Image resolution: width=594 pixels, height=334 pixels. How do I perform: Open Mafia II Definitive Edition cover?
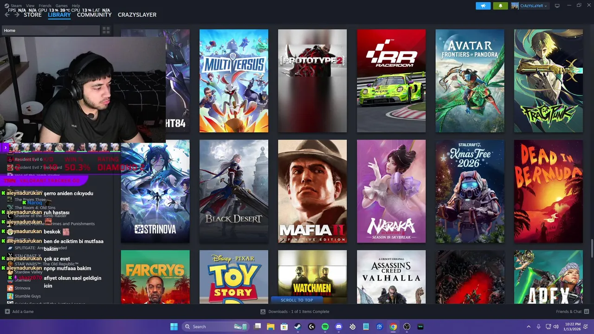(x=312, y=191)
